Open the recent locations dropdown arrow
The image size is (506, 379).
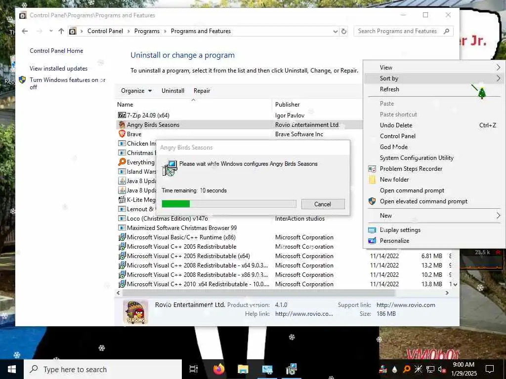[51, 31]
